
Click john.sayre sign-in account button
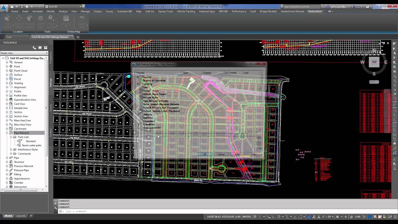338,6
